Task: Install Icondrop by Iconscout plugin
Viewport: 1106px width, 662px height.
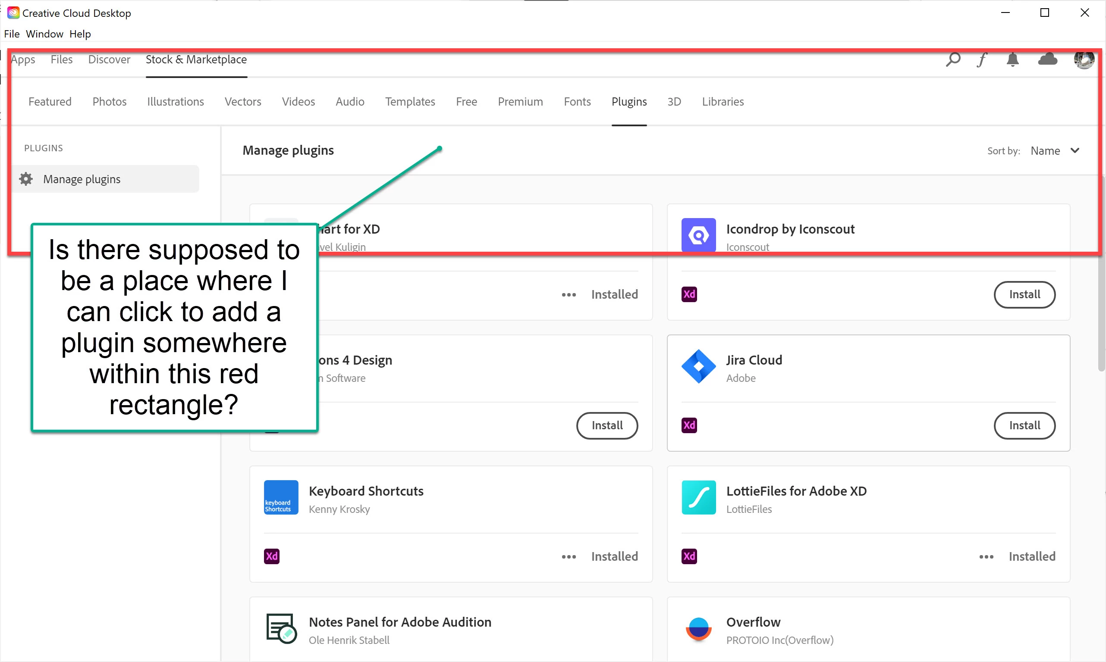Action: click(1024, 294)
